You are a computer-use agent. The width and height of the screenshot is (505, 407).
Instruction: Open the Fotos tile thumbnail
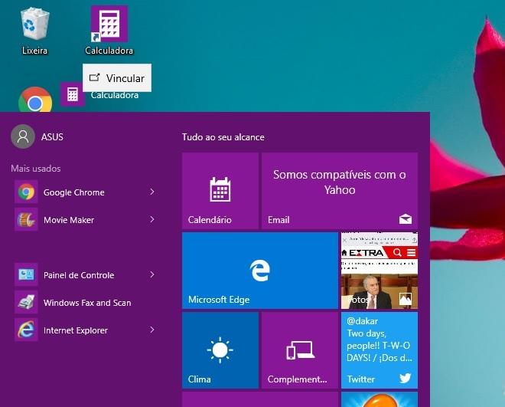click(x=380, y=271)
